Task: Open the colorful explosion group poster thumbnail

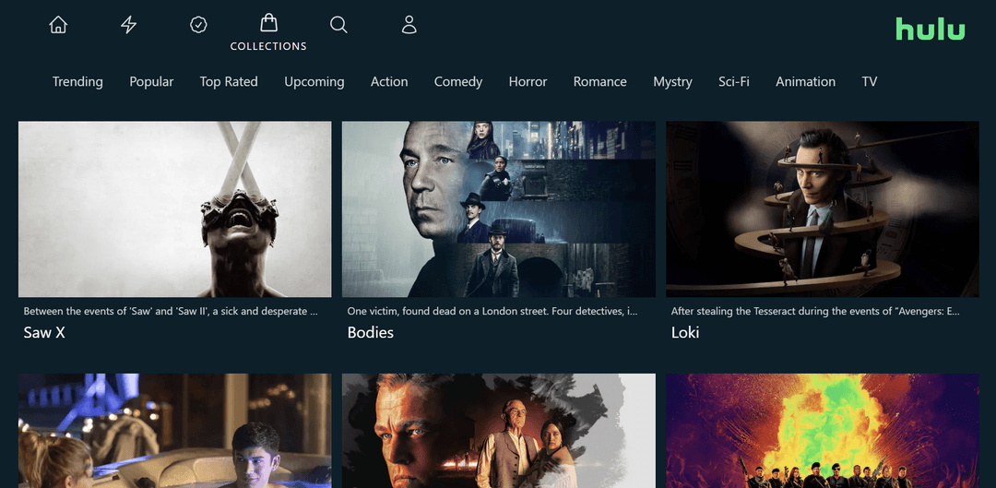Action: click(x=823, y=431)
